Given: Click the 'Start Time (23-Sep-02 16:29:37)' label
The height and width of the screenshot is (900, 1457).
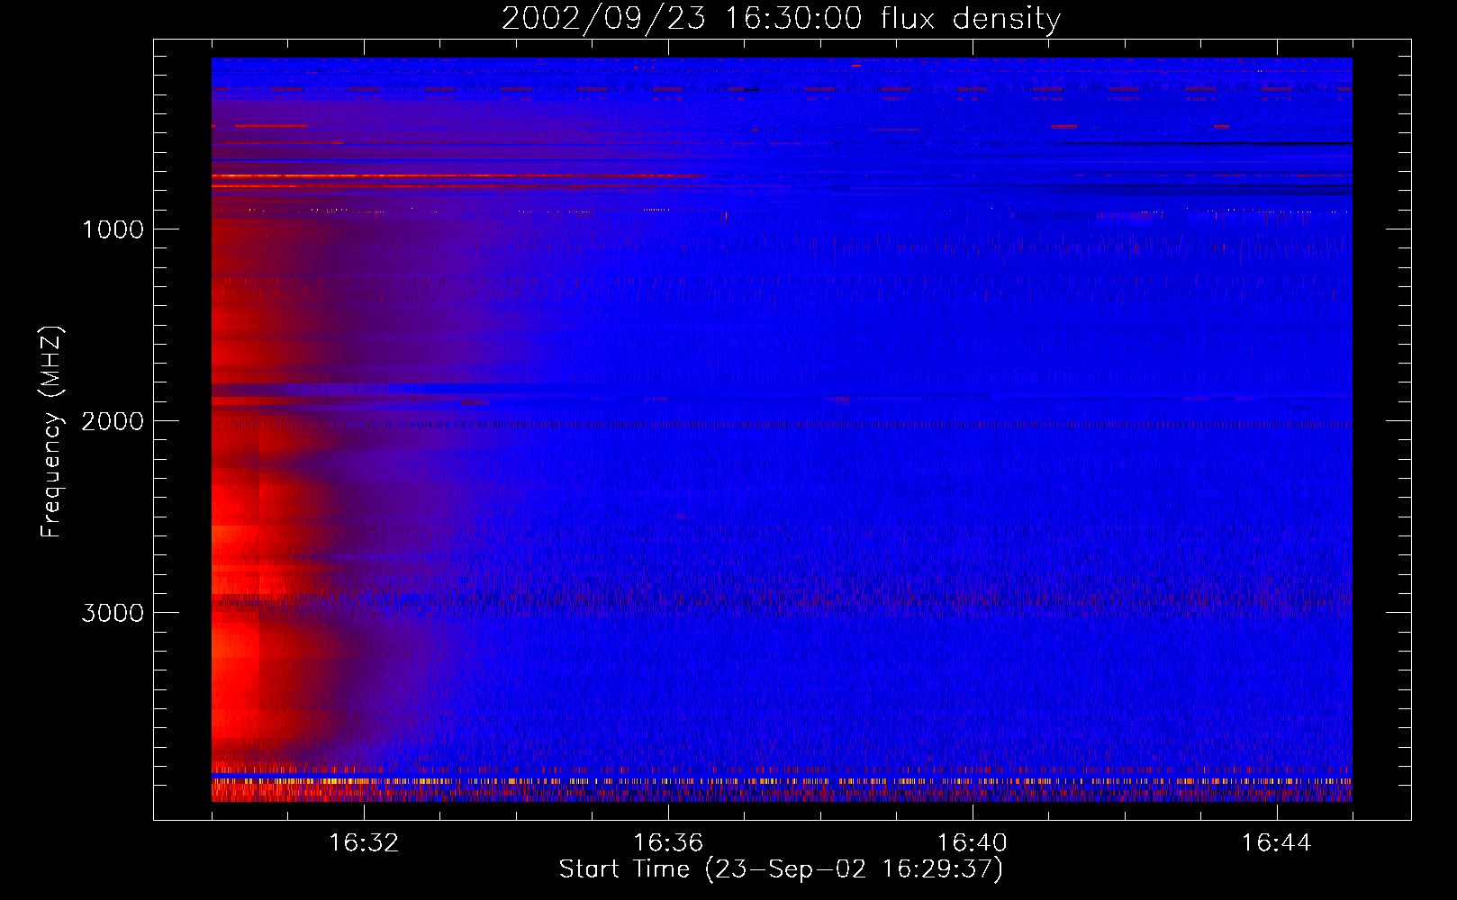Looking at the screenshot, I should (781, 869).
